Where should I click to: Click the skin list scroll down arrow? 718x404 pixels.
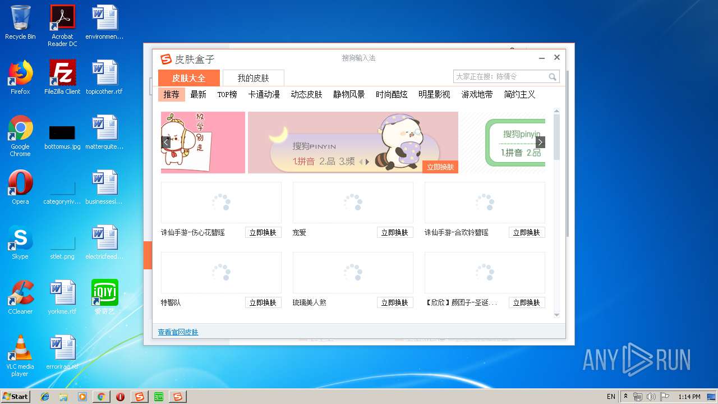pyautogui.click(x=557, y=315)
